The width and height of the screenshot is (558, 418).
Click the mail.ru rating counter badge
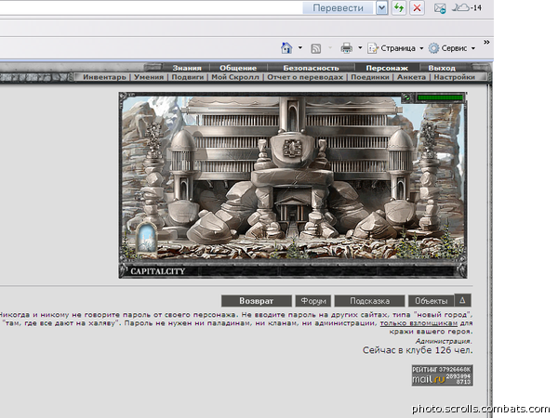(442, 375)
